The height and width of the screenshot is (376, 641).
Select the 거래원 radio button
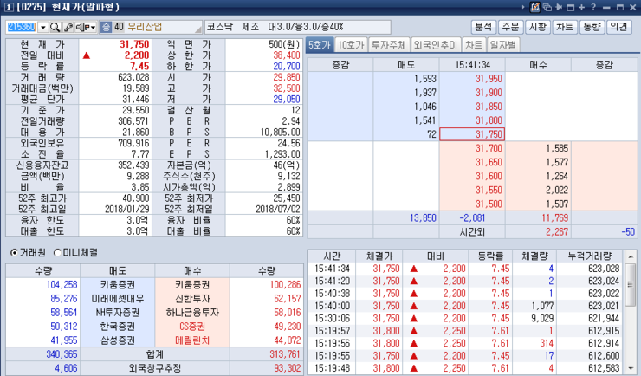(x=14, y=253)
